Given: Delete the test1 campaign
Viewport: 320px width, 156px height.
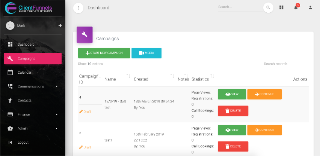Looking at the screenshot, I should pos(233,147).
